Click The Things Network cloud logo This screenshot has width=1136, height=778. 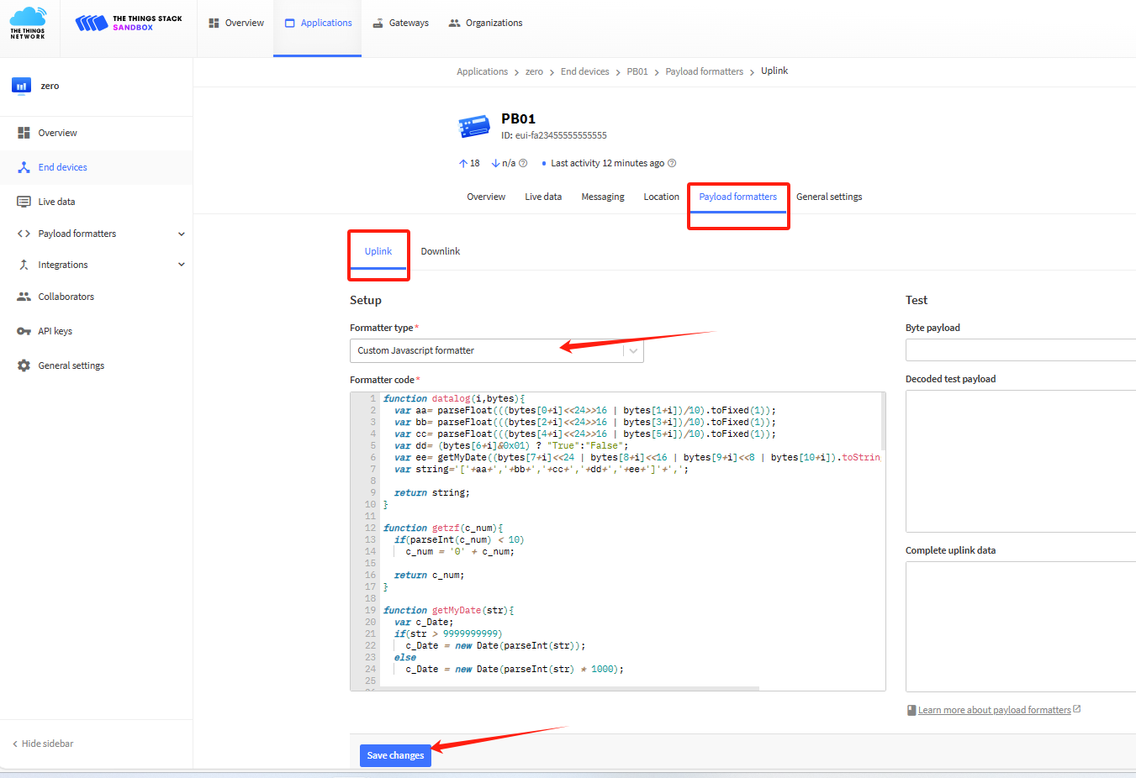(28, 23)
